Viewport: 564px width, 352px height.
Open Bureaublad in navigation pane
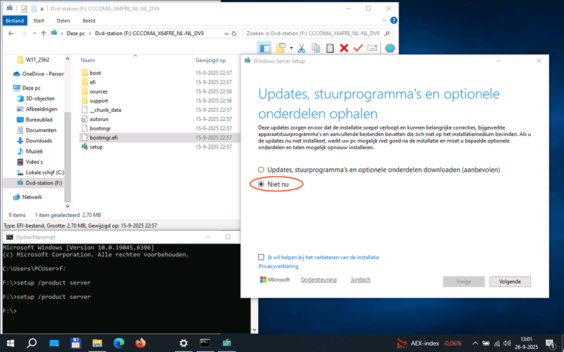(x=35, y=120)
